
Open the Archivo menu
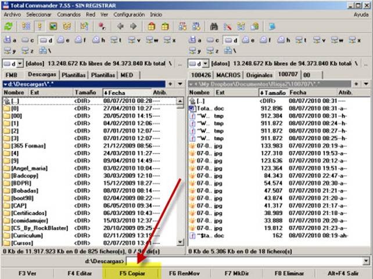(12, 15)
